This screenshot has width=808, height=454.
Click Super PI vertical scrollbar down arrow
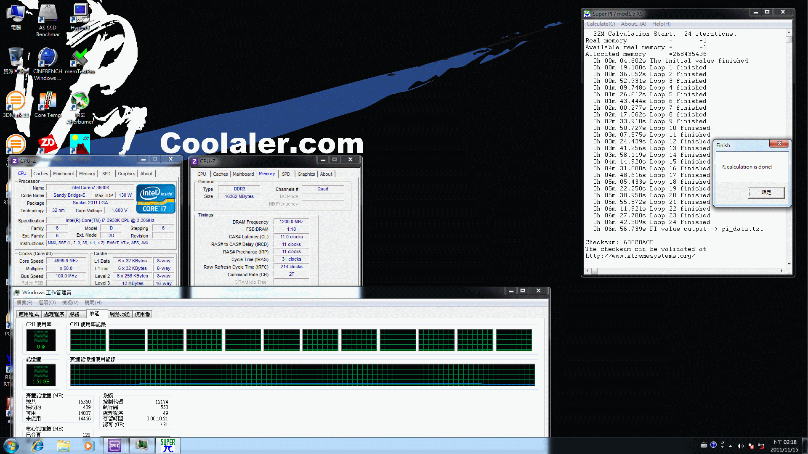point(789,264)
